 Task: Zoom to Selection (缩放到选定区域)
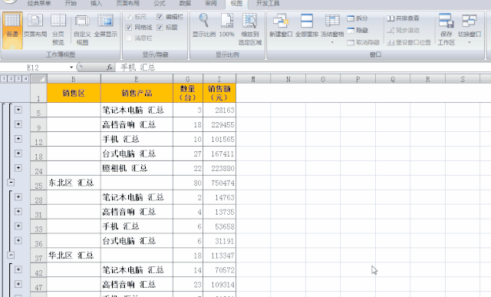[x=250, y=30]
